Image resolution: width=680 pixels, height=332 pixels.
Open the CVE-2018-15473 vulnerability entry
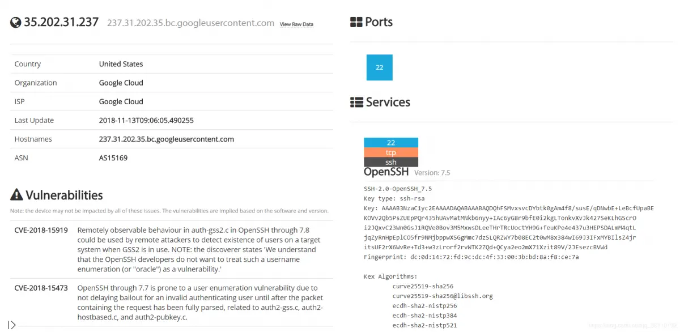[x=41, y=288]
